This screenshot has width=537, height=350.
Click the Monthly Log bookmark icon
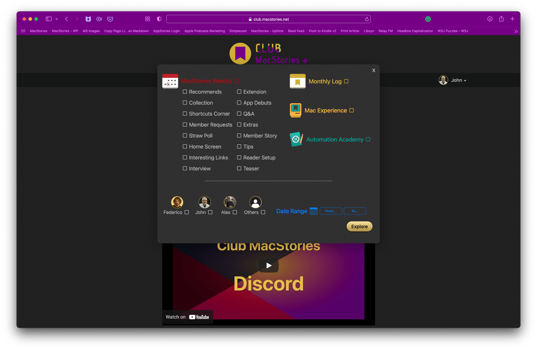click(298, 81)
